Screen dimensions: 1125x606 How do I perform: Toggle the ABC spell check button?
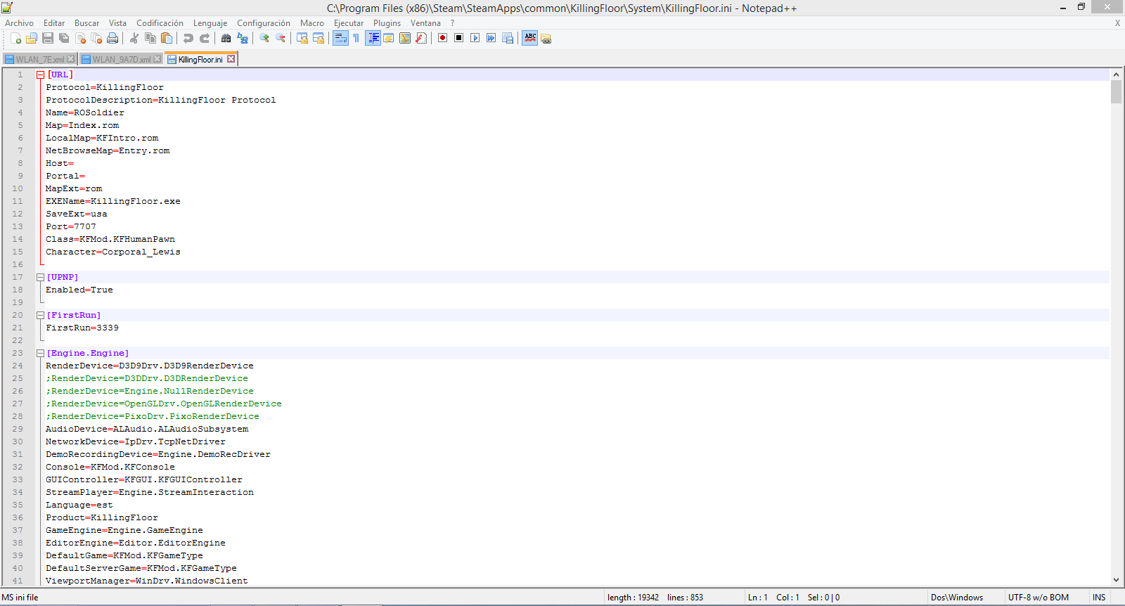[x=530, y=38]
